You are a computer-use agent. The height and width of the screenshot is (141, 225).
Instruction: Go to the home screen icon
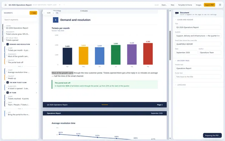[6, 5]
